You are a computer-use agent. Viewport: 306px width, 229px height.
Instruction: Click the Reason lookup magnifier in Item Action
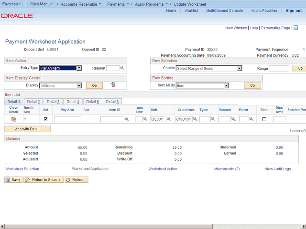[x=122, y=68]
